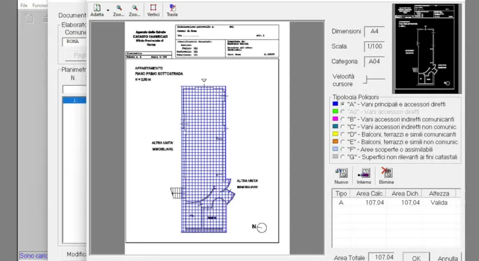Click the Interno polygon icon
This screenshot has width=479, height=261.
(364, 173)
